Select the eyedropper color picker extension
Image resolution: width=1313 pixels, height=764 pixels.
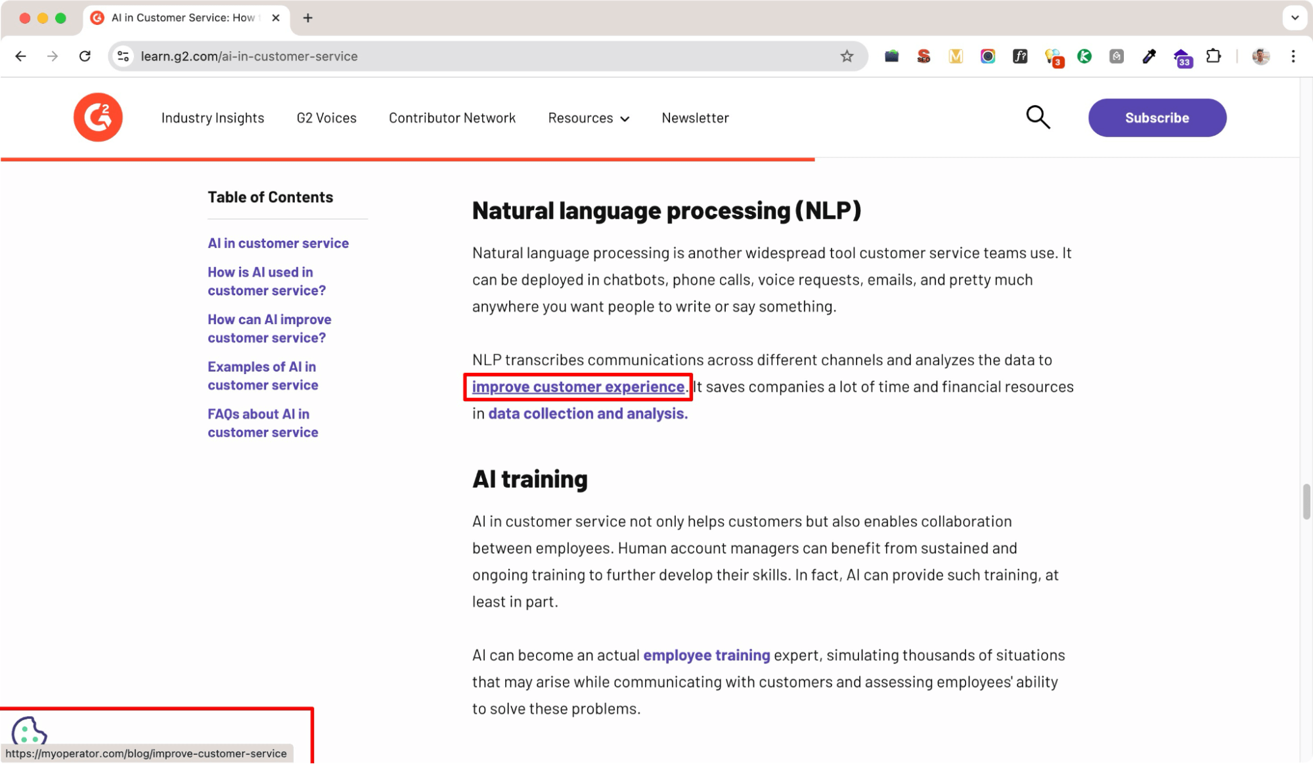[x=1148, y=56]
